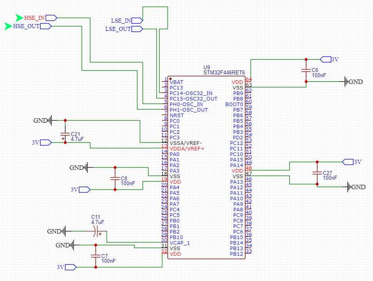
Task: Click the VBAT pin label
Action: point(176,82)
